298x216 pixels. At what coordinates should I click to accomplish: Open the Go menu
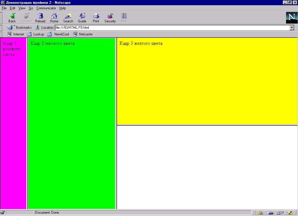click(x=31, y=8)
